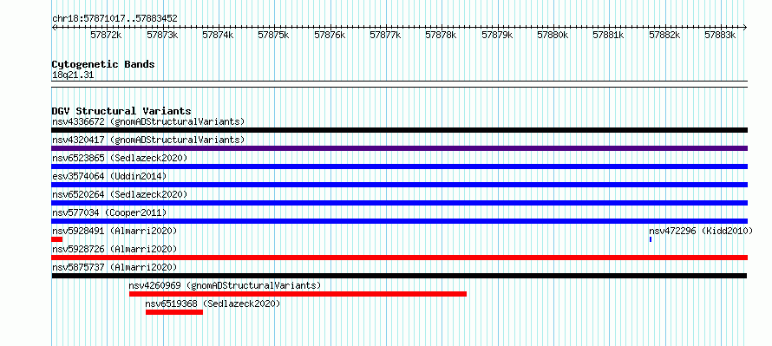The height and width of the screenshot is (346, 772).
Task: Open esv3574064 (Uddin2014) label
Action: pos(109,176)
